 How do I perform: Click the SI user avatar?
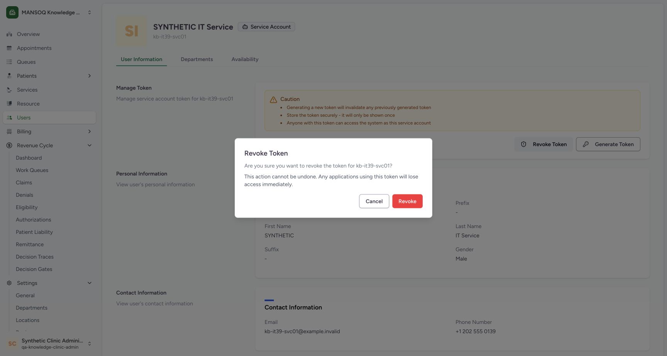click(x=131, y=31)
